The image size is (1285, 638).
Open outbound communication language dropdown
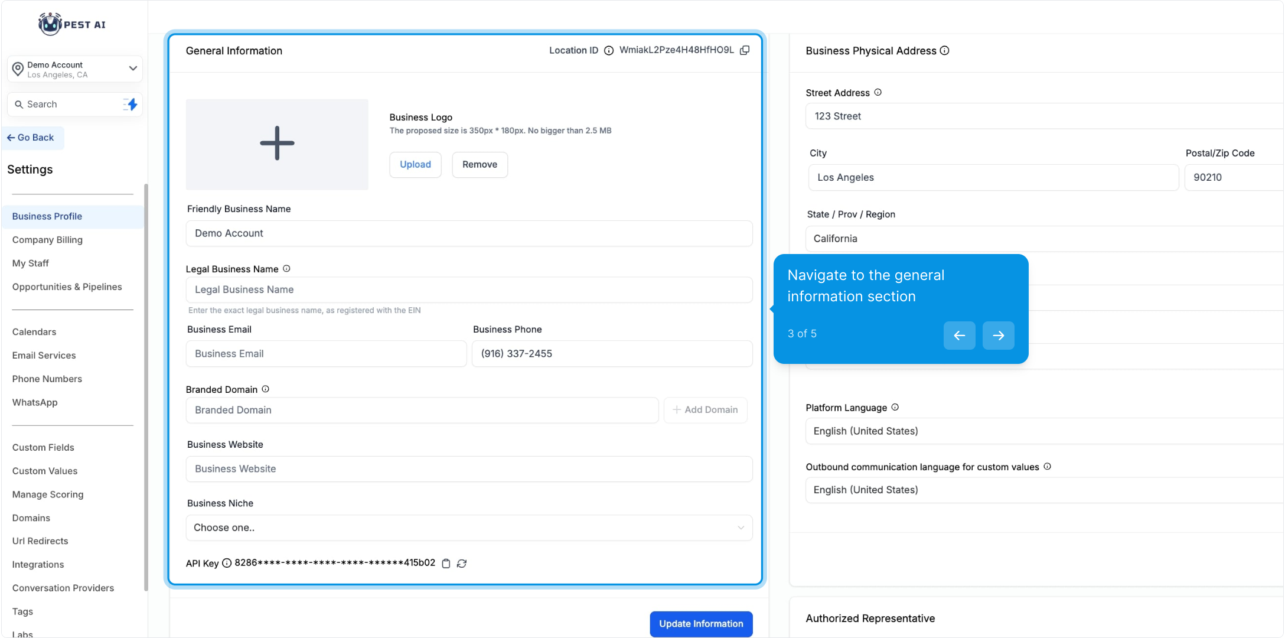(1044, 490)
